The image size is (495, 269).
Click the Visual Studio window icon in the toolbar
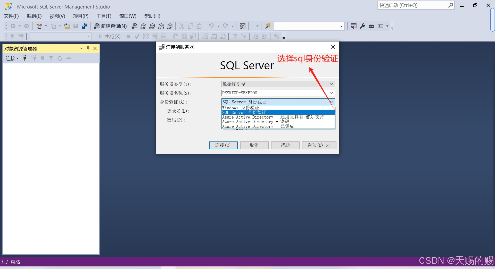354,26
